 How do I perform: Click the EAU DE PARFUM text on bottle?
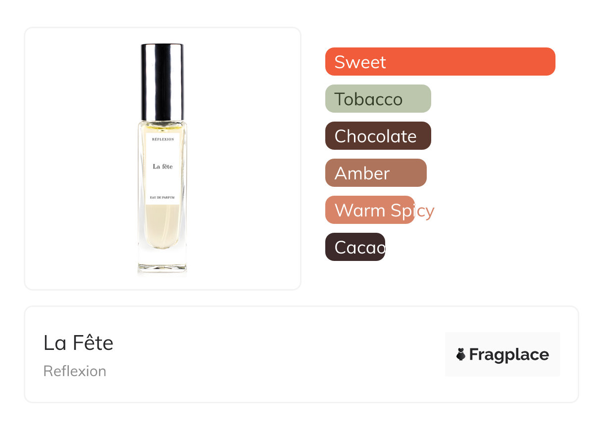[x=163, y=197]
